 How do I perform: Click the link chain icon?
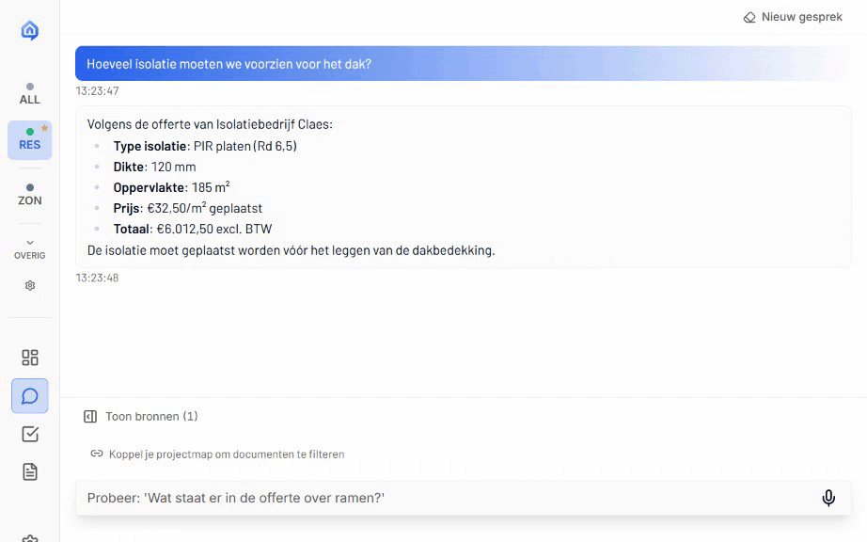(x=96, y=454)
